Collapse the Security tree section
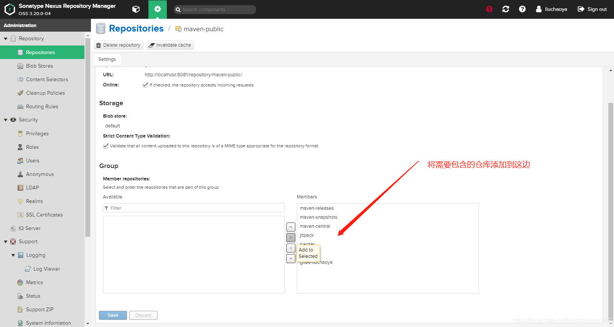This screenshot has width=614, height=327. click(6, 120)
